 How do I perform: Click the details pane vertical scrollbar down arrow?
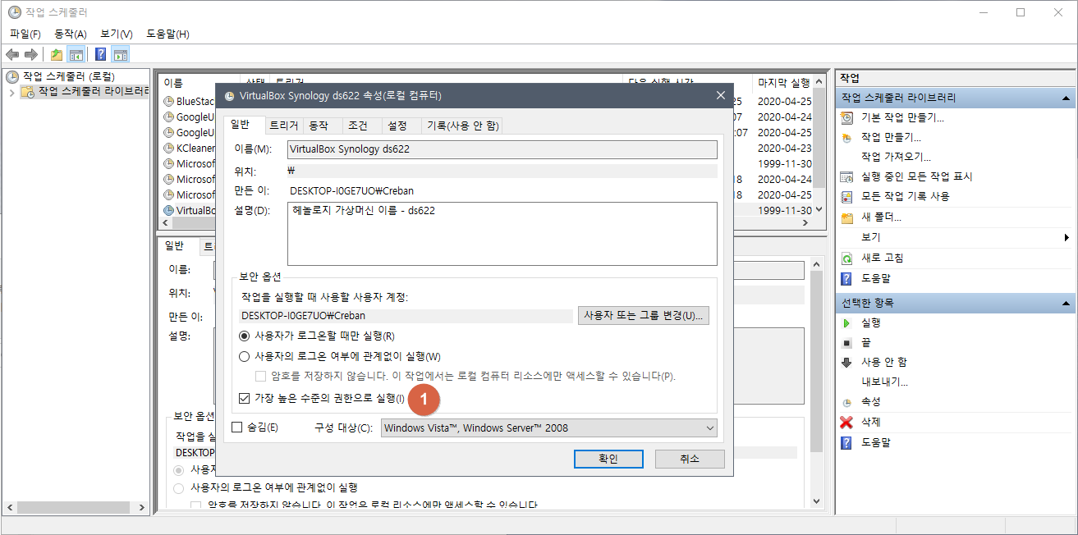point(817,501)
